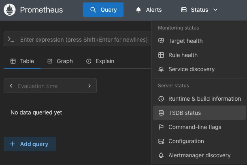The width and height of the screenshot is (247, 165).
Task: Click the Prometheus torch logo
Action: [x=10, y=10]
